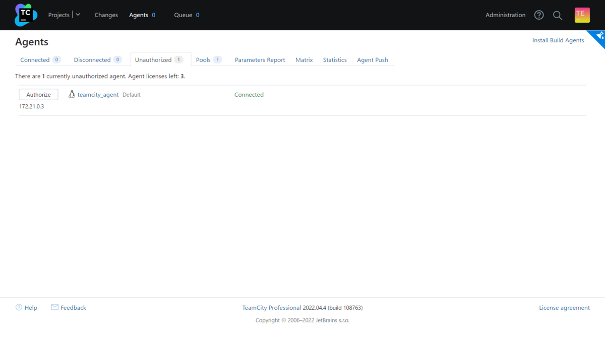Open the Parameters Report tab
The height and width of the screenshot is (340, 605).
260,60
